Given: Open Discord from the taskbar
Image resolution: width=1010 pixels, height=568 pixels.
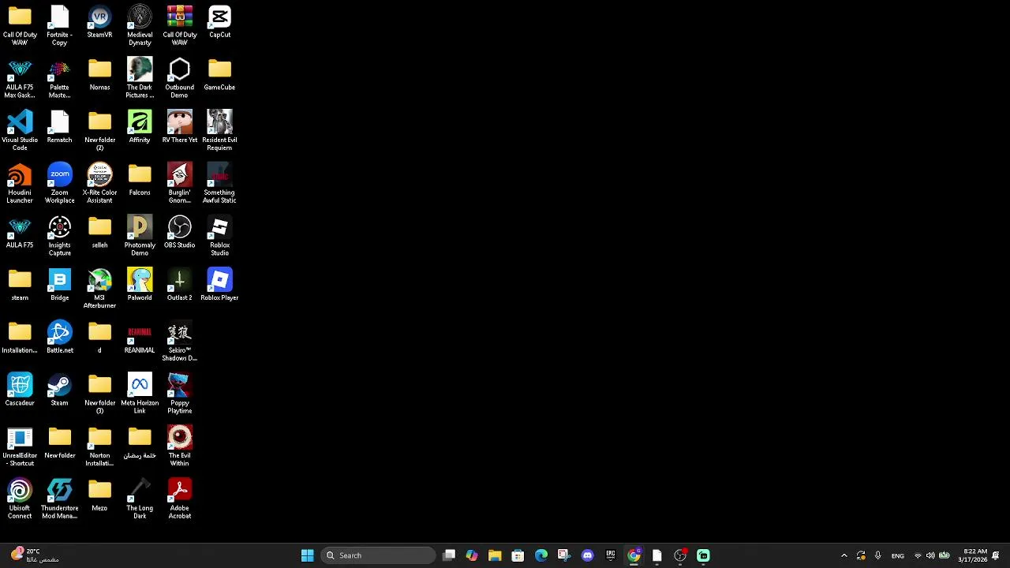Looking at the screenshot, I should (587, 555).
